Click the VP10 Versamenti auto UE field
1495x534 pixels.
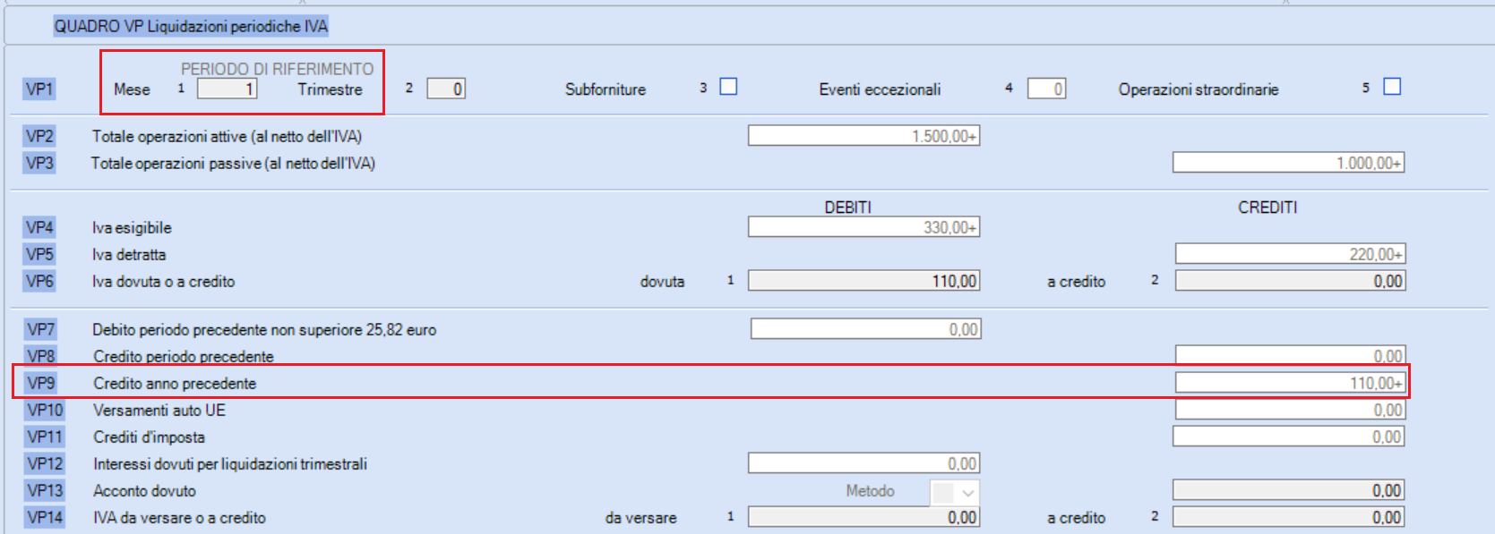(1291, 410)
